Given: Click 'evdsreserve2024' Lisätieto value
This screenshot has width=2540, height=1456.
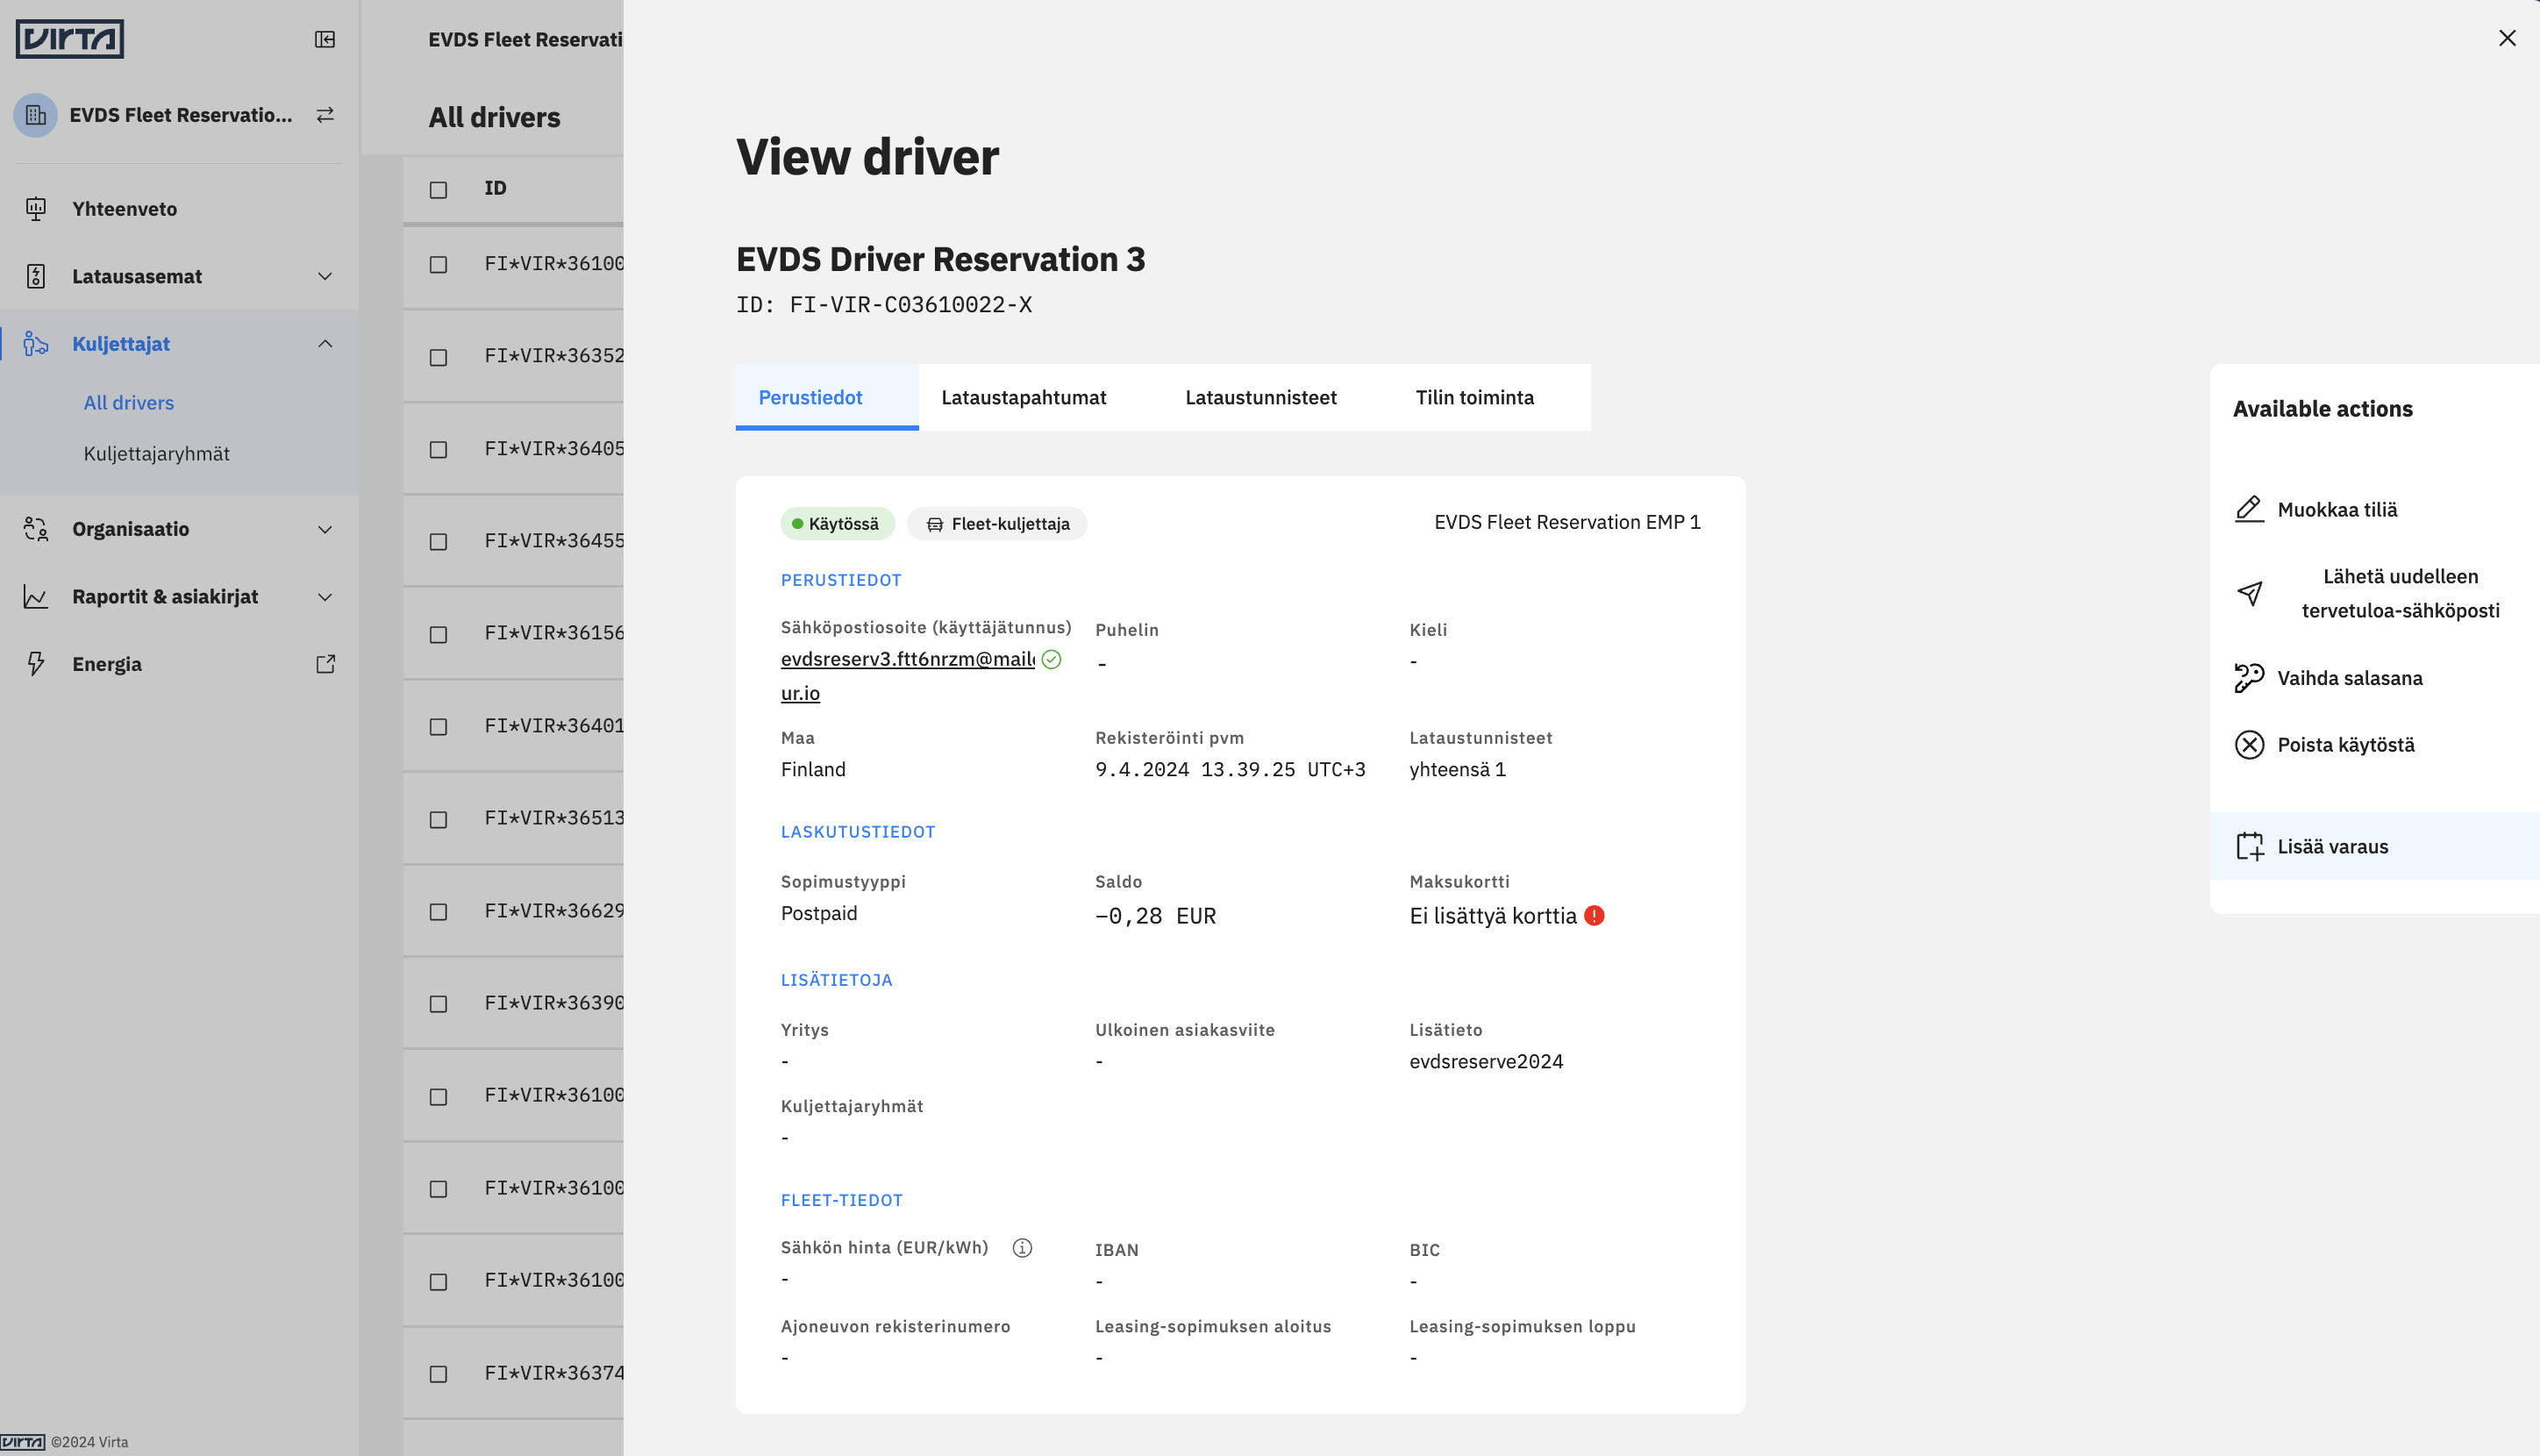Looking at the screenshot, I should (1486, 1061).
